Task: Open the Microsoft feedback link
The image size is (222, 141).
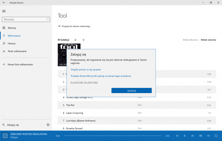Action: pos(101,76)
